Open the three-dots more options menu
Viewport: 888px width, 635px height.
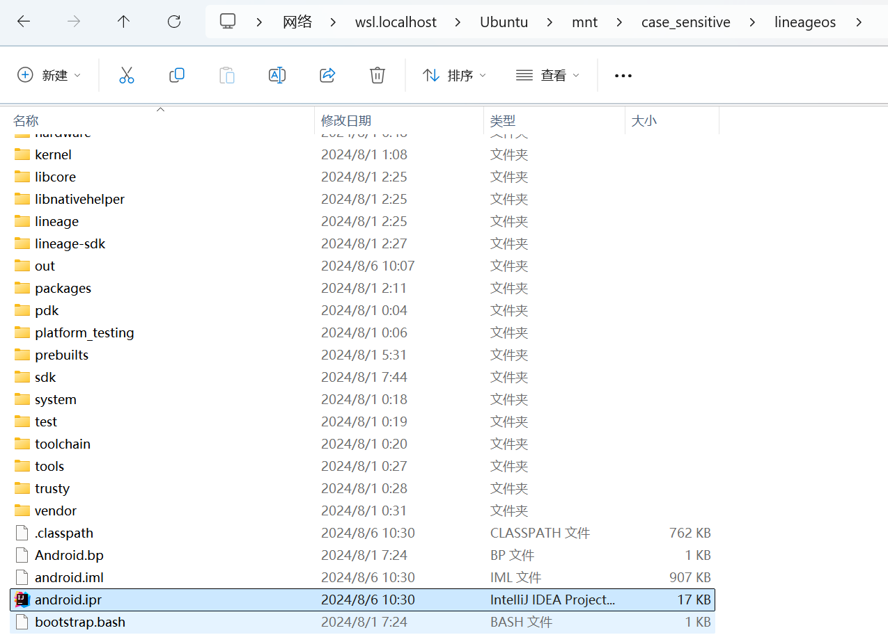(623, 75)
